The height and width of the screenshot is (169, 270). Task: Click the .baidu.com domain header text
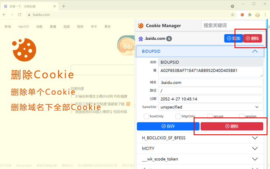click(x=155, y=38)
